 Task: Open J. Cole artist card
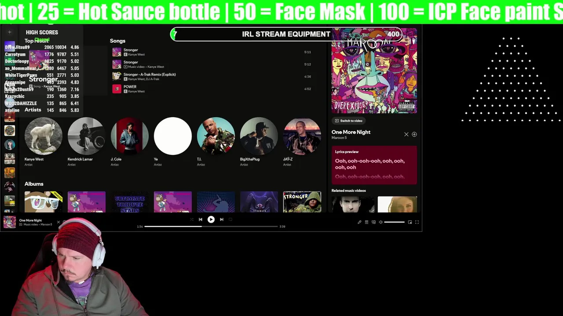point(130,142)
